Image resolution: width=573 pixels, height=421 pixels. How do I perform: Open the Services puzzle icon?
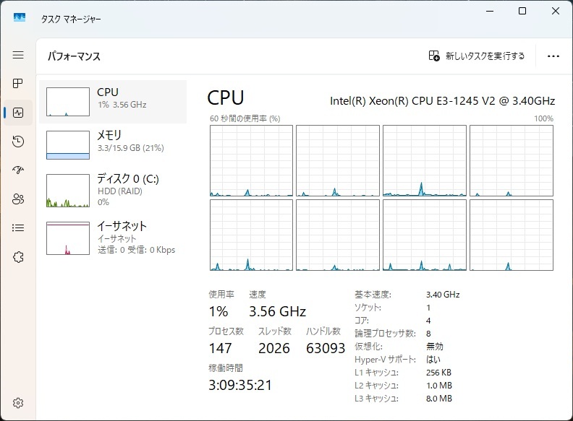[x=18, y=257]
